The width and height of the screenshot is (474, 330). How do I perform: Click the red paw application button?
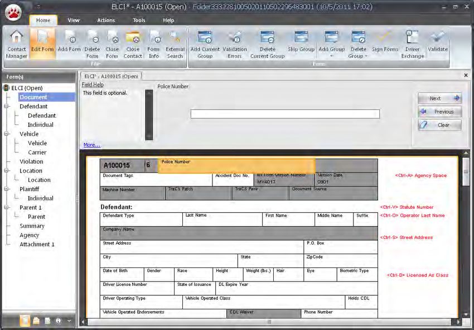point(13,13)
